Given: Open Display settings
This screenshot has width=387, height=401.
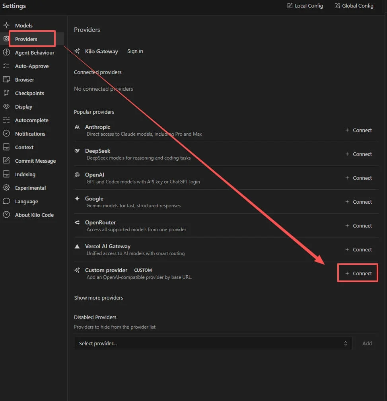Looking at the screenshot, I should (23, 107).
